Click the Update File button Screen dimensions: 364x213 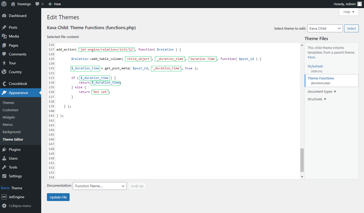pos(58,197)
